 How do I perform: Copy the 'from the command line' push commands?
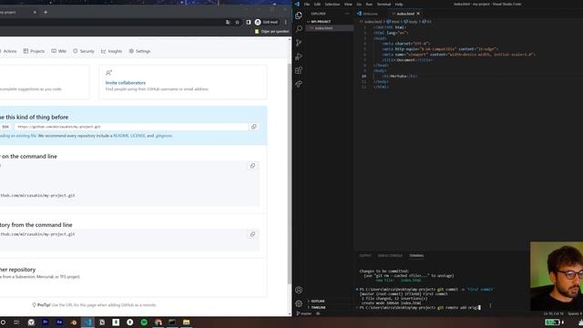click(252, 234)
